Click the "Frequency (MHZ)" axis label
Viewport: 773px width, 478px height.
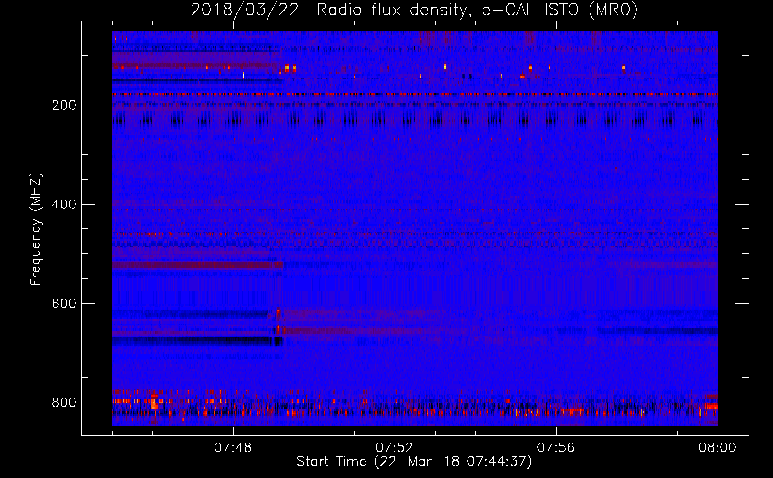[36, 229]
